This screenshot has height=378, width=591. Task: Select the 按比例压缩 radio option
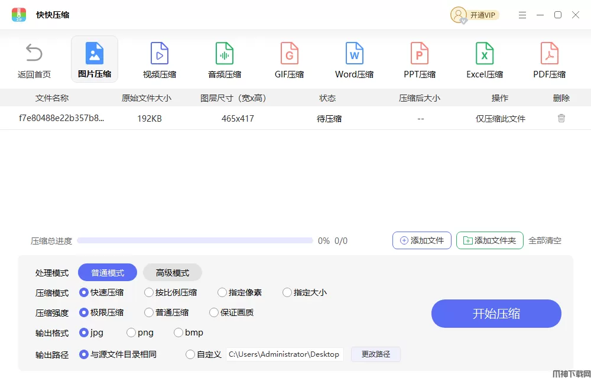click(149, 292)
